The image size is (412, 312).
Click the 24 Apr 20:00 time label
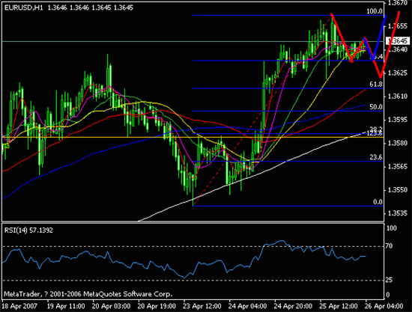(293, 306)
